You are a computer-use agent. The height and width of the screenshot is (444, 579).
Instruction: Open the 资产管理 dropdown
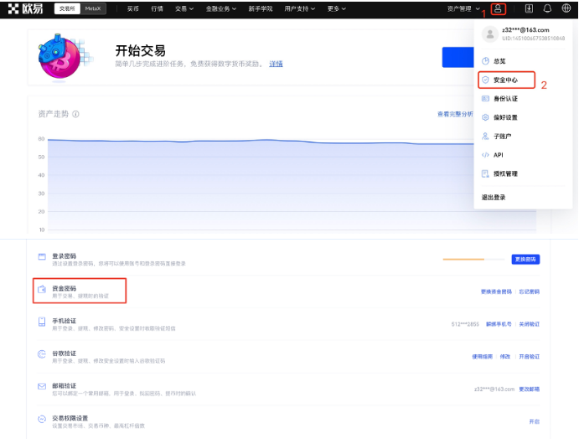464,8
